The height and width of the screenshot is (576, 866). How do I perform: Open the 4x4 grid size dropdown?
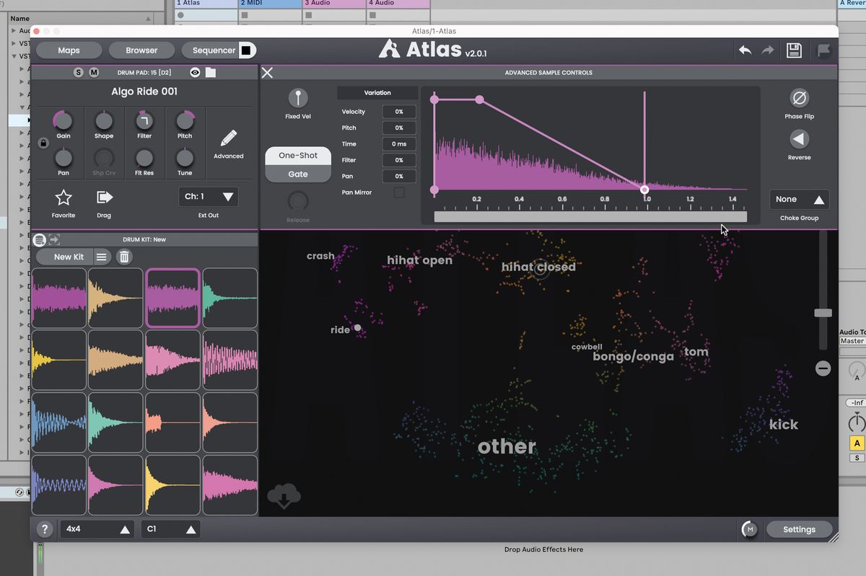97,529
